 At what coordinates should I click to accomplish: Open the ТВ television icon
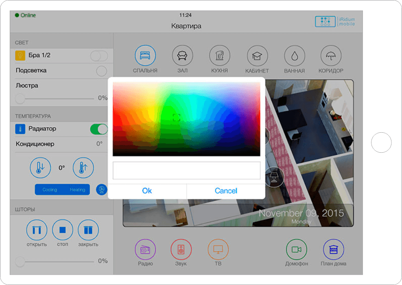click(x=218, y=250)
